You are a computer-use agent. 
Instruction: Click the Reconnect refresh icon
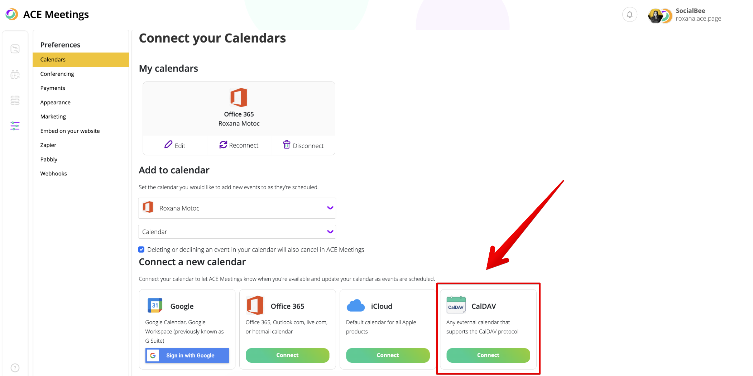(223, 145)
